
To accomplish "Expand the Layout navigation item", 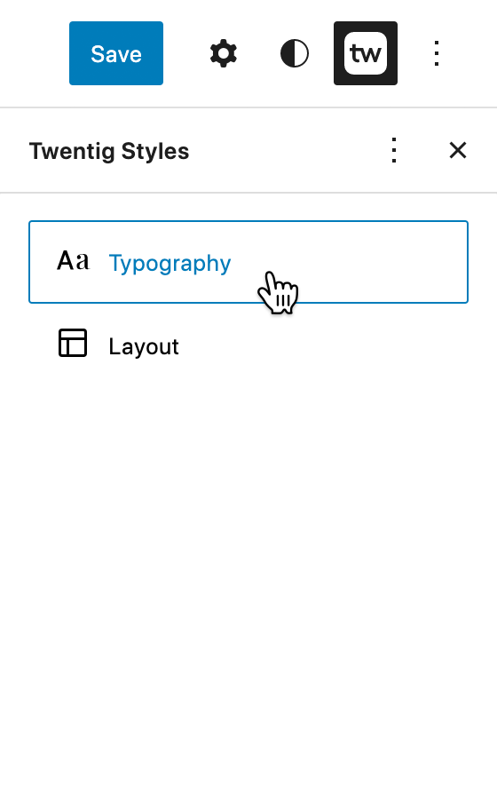I will click(248, 345).
